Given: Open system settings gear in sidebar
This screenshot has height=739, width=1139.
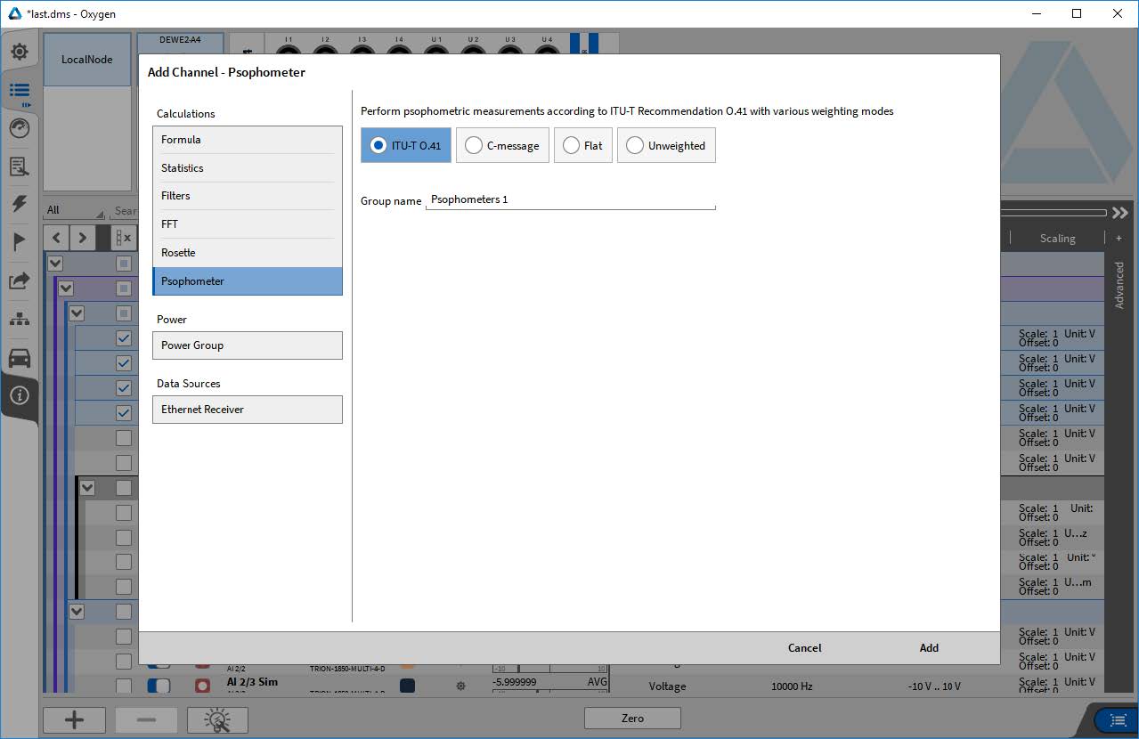Looking at the screenshot, I should pyautogui.click(x=20, y=52).
